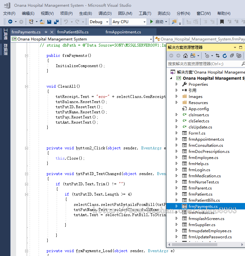Screen dimensions: 245x256
Task: Click the Home icon in Solution Explorer
Action: (185, 56)
